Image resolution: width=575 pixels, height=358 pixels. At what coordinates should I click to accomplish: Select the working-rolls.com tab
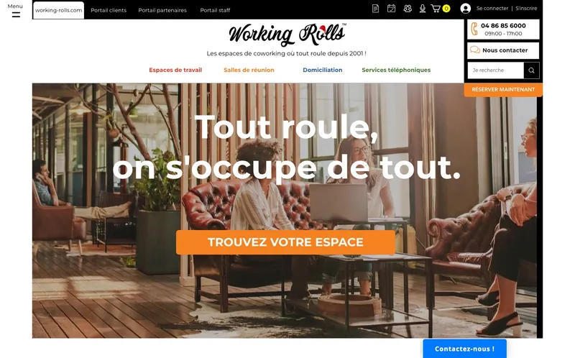click(58, 10)
